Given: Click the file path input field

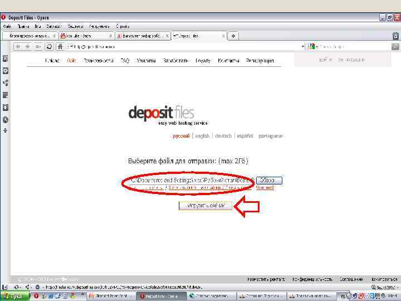Looking at the screenshot, I should (191, 181).
